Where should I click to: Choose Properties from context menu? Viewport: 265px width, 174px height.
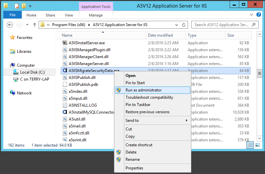tap(153, 168)
